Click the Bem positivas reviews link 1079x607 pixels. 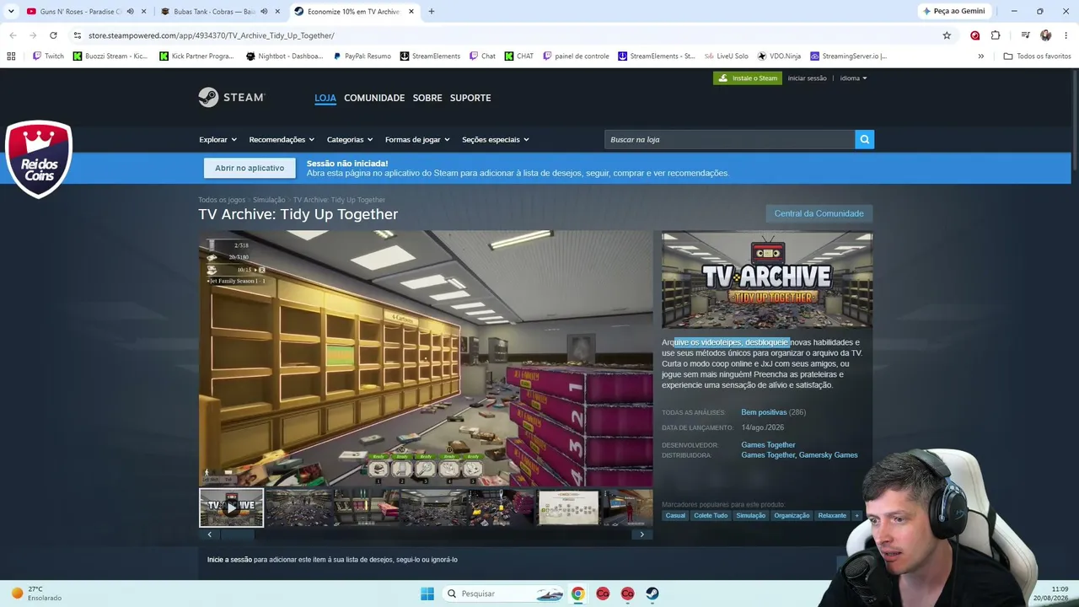click(764, 412)
